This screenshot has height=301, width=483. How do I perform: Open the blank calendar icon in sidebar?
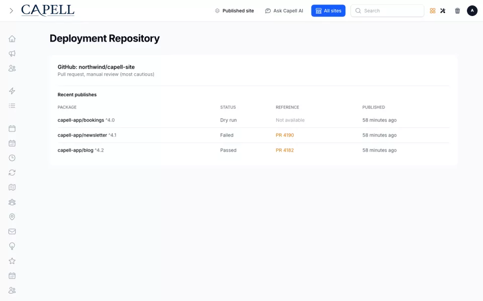tap(12, 128)
